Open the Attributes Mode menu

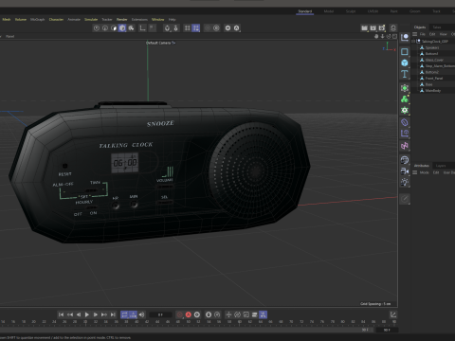point(424,172)
